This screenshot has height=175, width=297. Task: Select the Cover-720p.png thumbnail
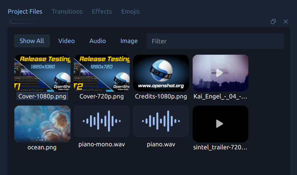click(x=102, y=73)
